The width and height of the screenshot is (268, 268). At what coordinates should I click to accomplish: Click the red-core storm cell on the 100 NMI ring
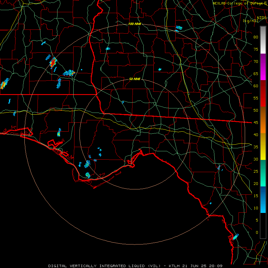click(x=53, y=63)
